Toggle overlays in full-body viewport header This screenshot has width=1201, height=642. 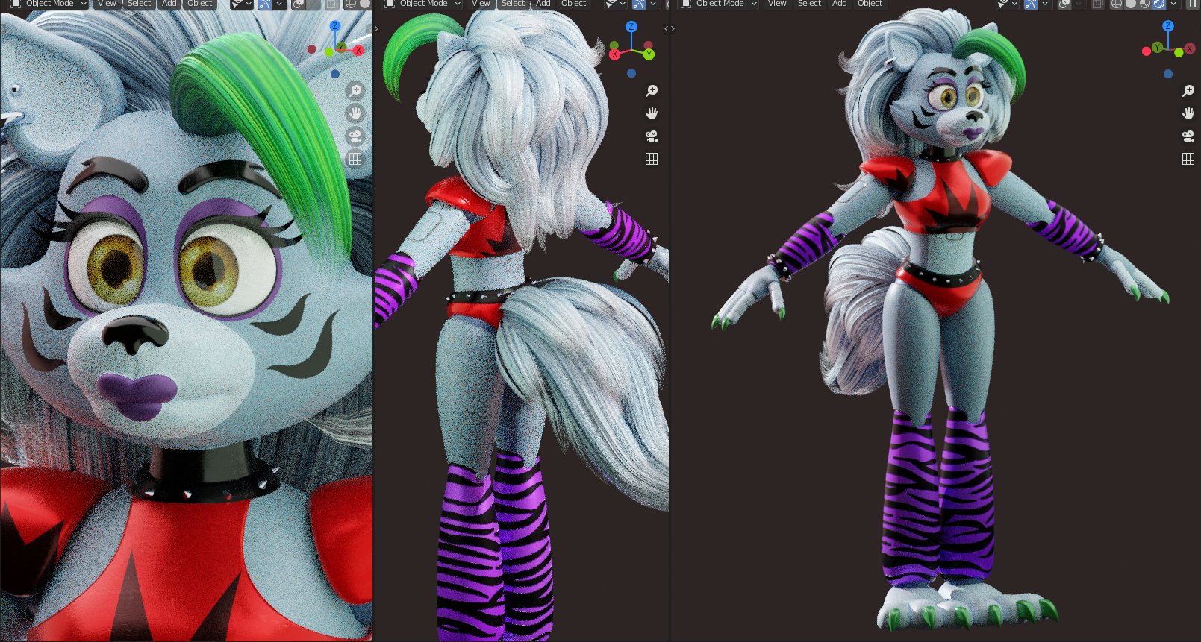[x=1064, y=4]
